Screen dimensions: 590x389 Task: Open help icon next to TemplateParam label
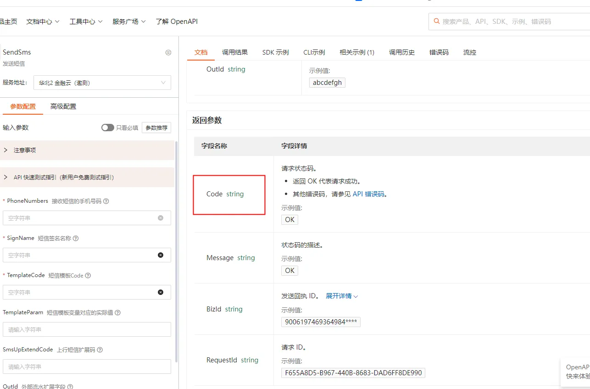117,312
